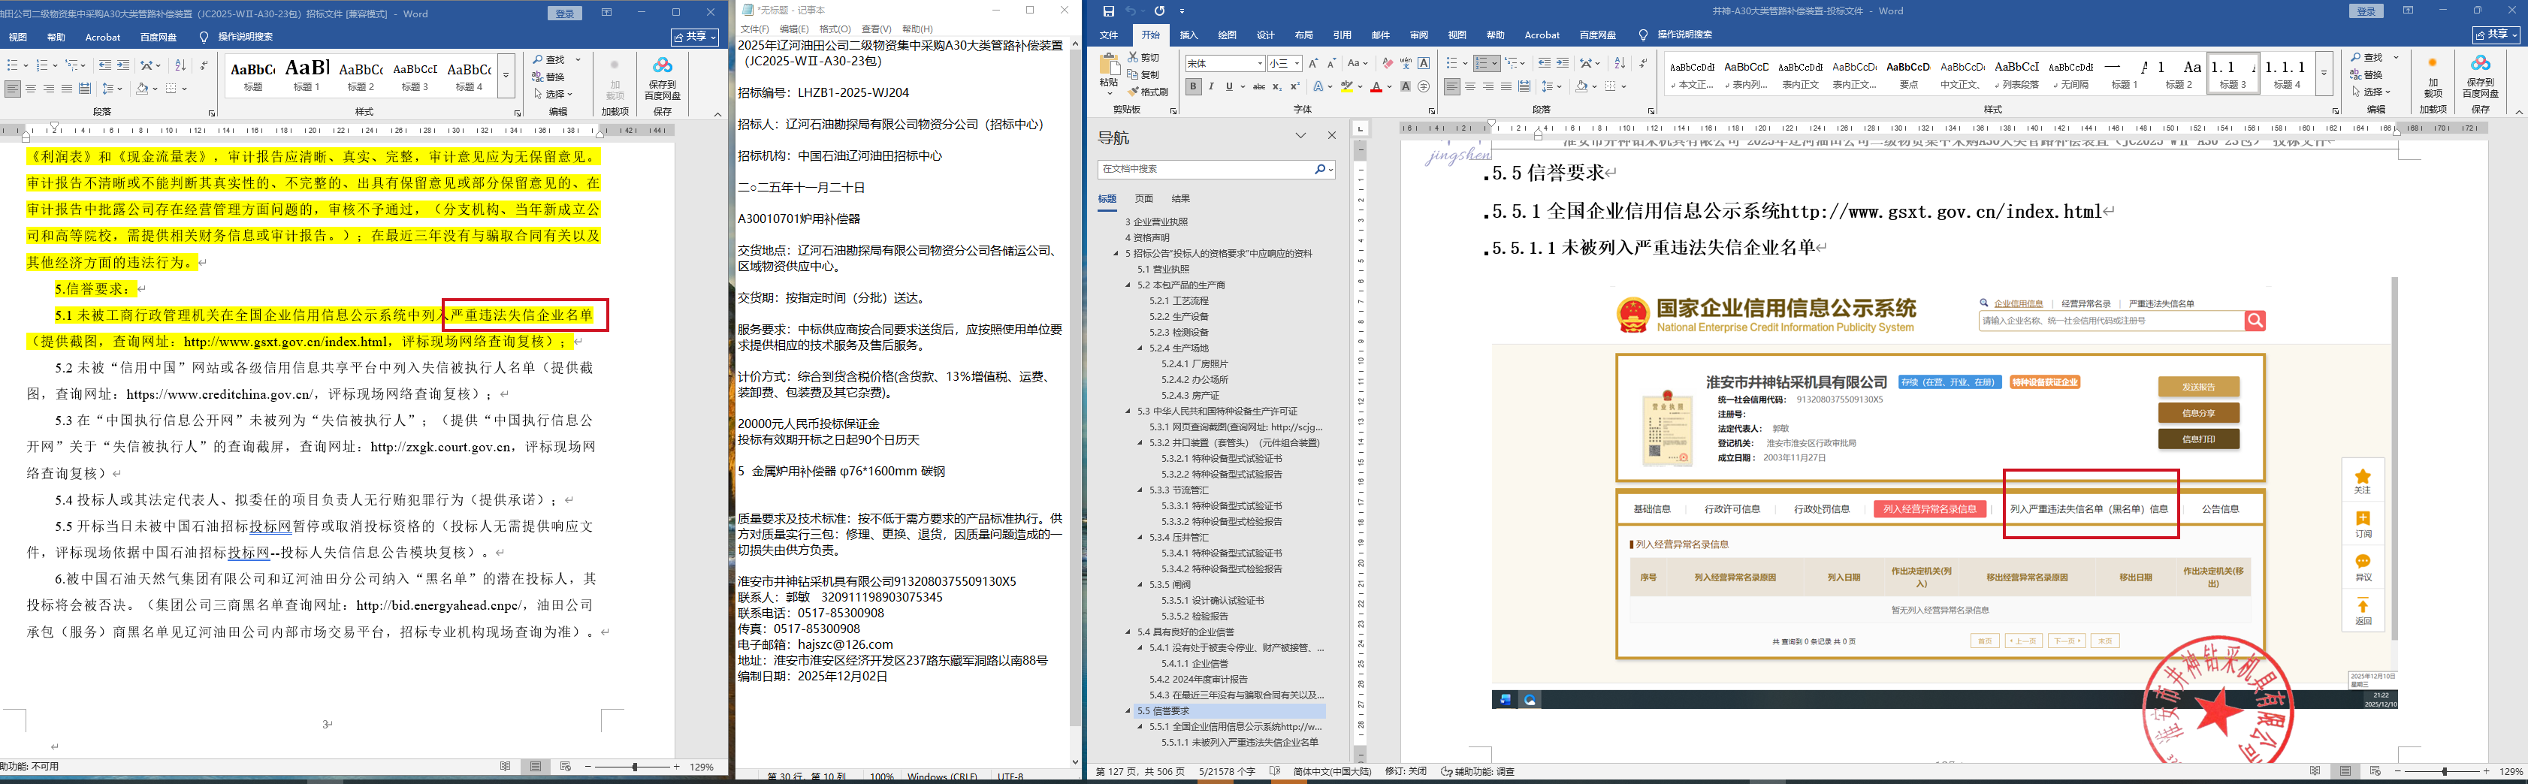Toggle italic in 投标文件 Word

pos(1211,87)
